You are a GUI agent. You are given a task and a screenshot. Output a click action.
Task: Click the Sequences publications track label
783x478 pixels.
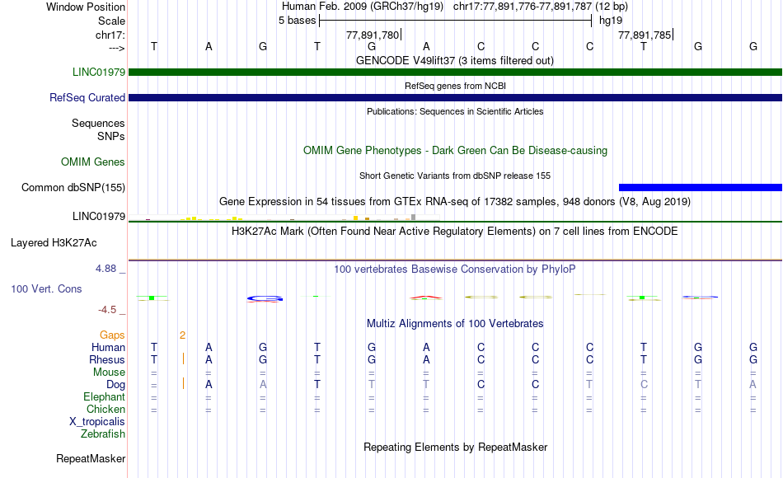[x=98, y=123]
